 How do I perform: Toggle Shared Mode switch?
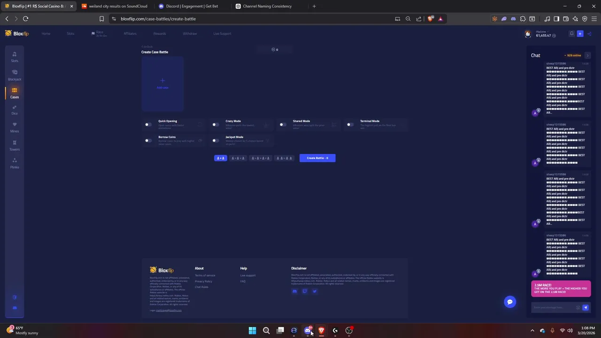(283, 124)
